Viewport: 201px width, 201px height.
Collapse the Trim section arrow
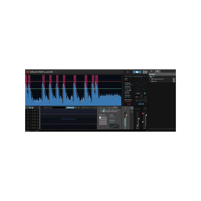141,95
